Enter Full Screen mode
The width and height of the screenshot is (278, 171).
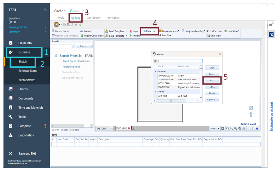tap(214, 31)
